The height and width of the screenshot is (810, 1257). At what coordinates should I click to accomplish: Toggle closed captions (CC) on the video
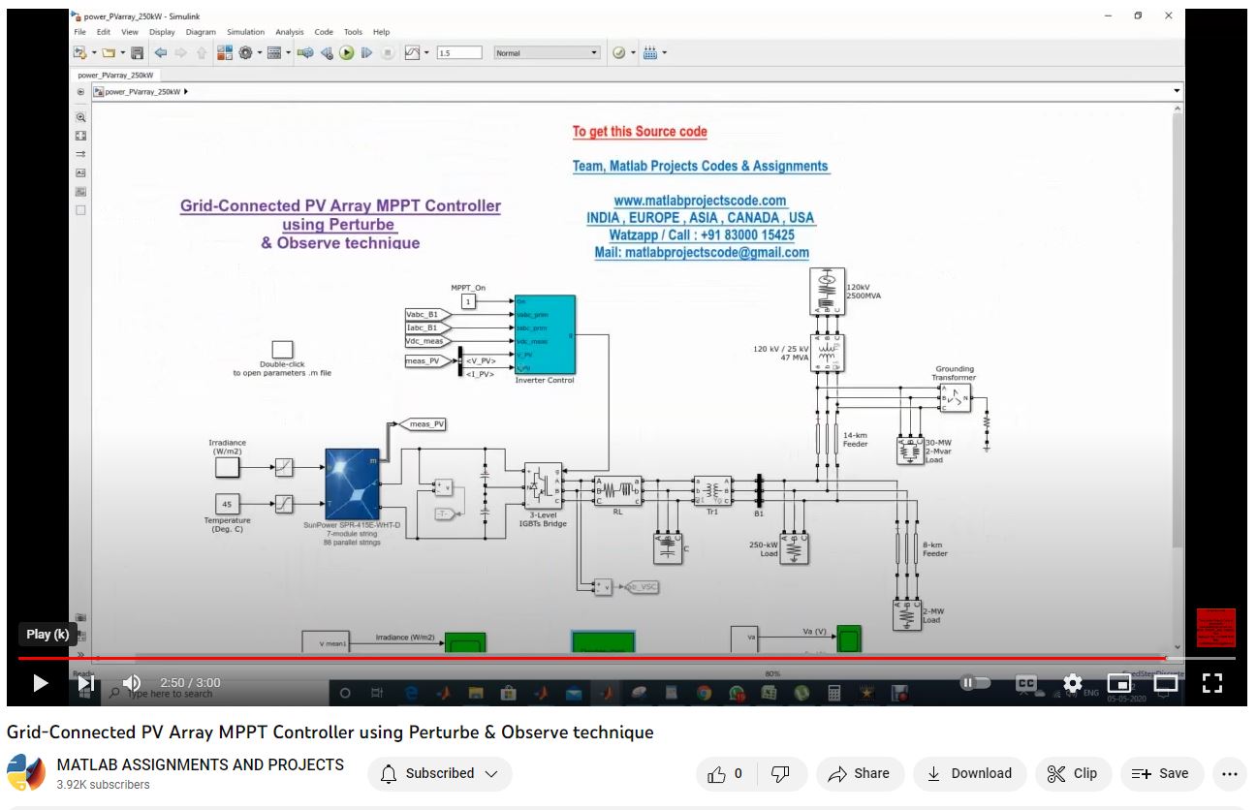pos(1026,683)
